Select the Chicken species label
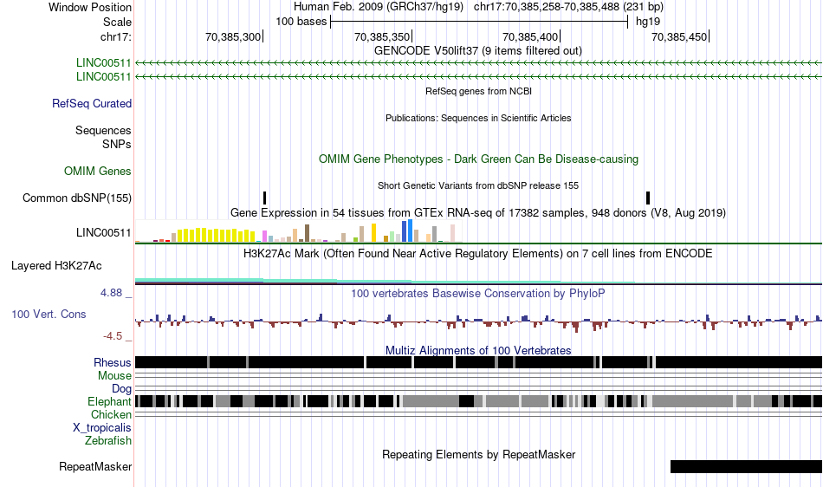823x487 pixels. coord(111,414)
